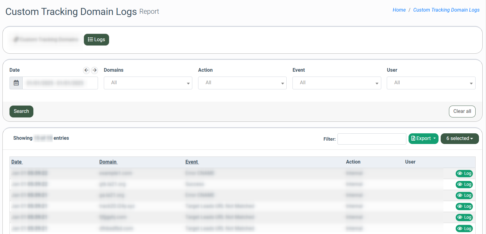
Task: Open the Action filter dropdown
Action: (x=242, y=83)
